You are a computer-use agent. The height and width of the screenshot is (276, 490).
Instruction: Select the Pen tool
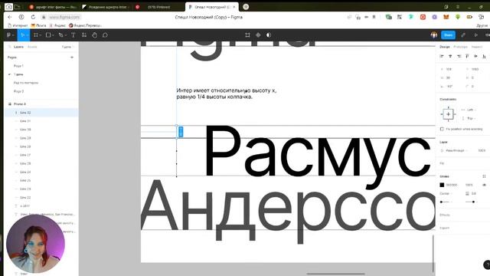coord(61,35)
